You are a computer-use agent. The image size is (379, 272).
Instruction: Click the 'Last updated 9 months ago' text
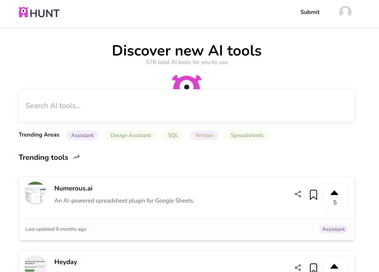point(56,229)
